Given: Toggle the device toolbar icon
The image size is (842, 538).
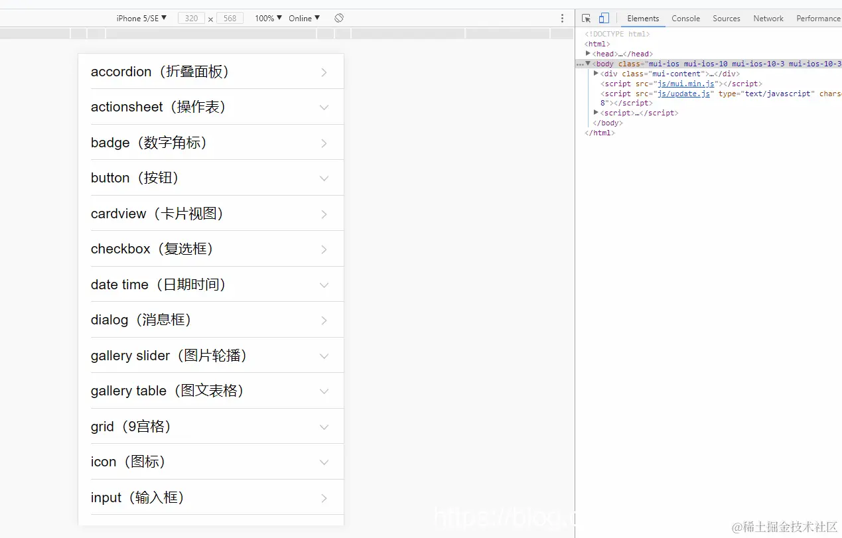Looking at the screenshot, I should [x=604, y=19].
